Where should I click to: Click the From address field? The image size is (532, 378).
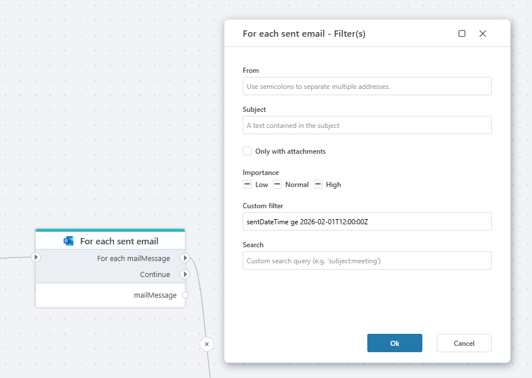tap(367, 86)
